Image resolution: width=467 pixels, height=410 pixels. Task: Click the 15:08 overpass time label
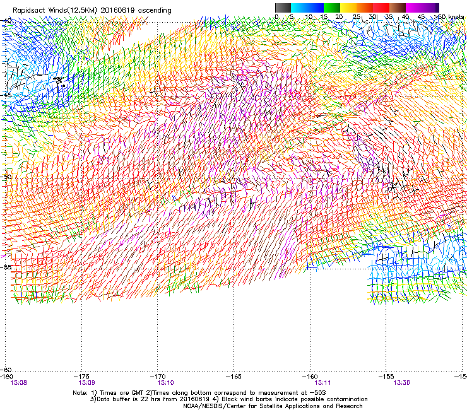coord(18,383)
